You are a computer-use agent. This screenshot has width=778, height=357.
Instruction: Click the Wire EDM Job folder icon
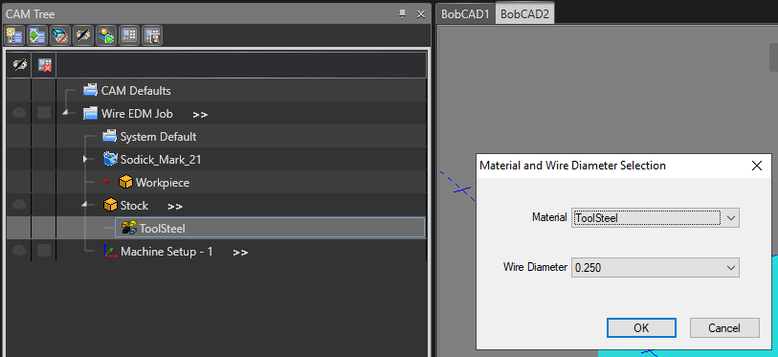point(90,114)
